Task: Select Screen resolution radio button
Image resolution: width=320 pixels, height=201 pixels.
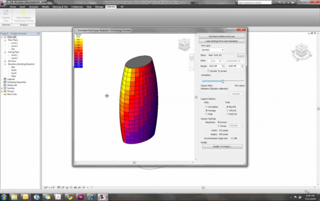Action: [219, 122]
